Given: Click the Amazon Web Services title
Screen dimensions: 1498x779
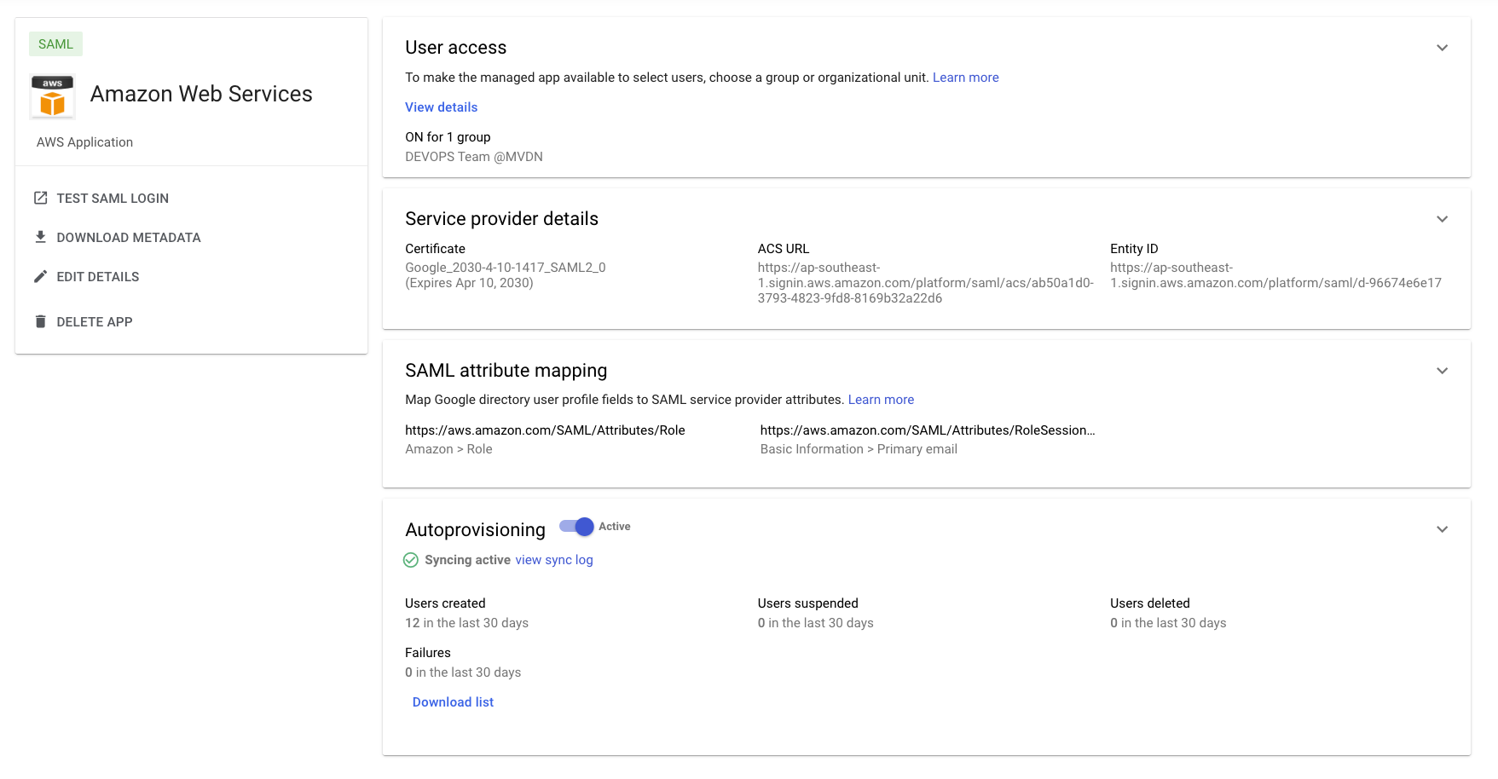Looking at the screenshot, I should pyautogui.click(x=201, y=94).
